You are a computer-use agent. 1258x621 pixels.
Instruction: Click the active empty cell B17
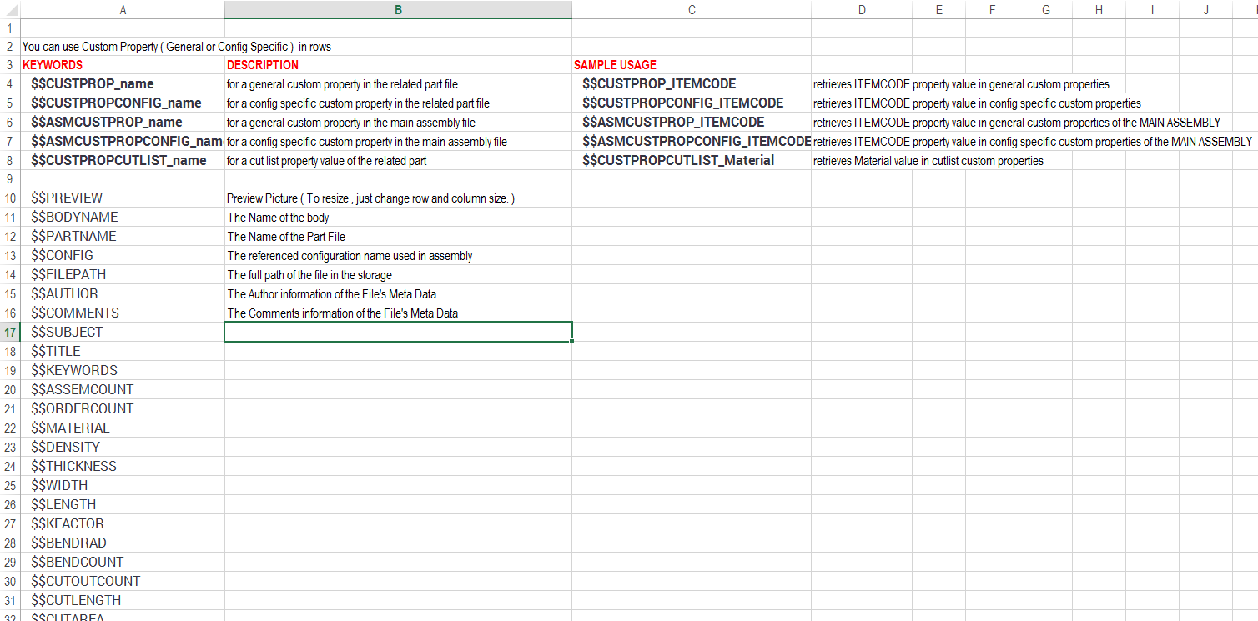click(x=398, y=332)
